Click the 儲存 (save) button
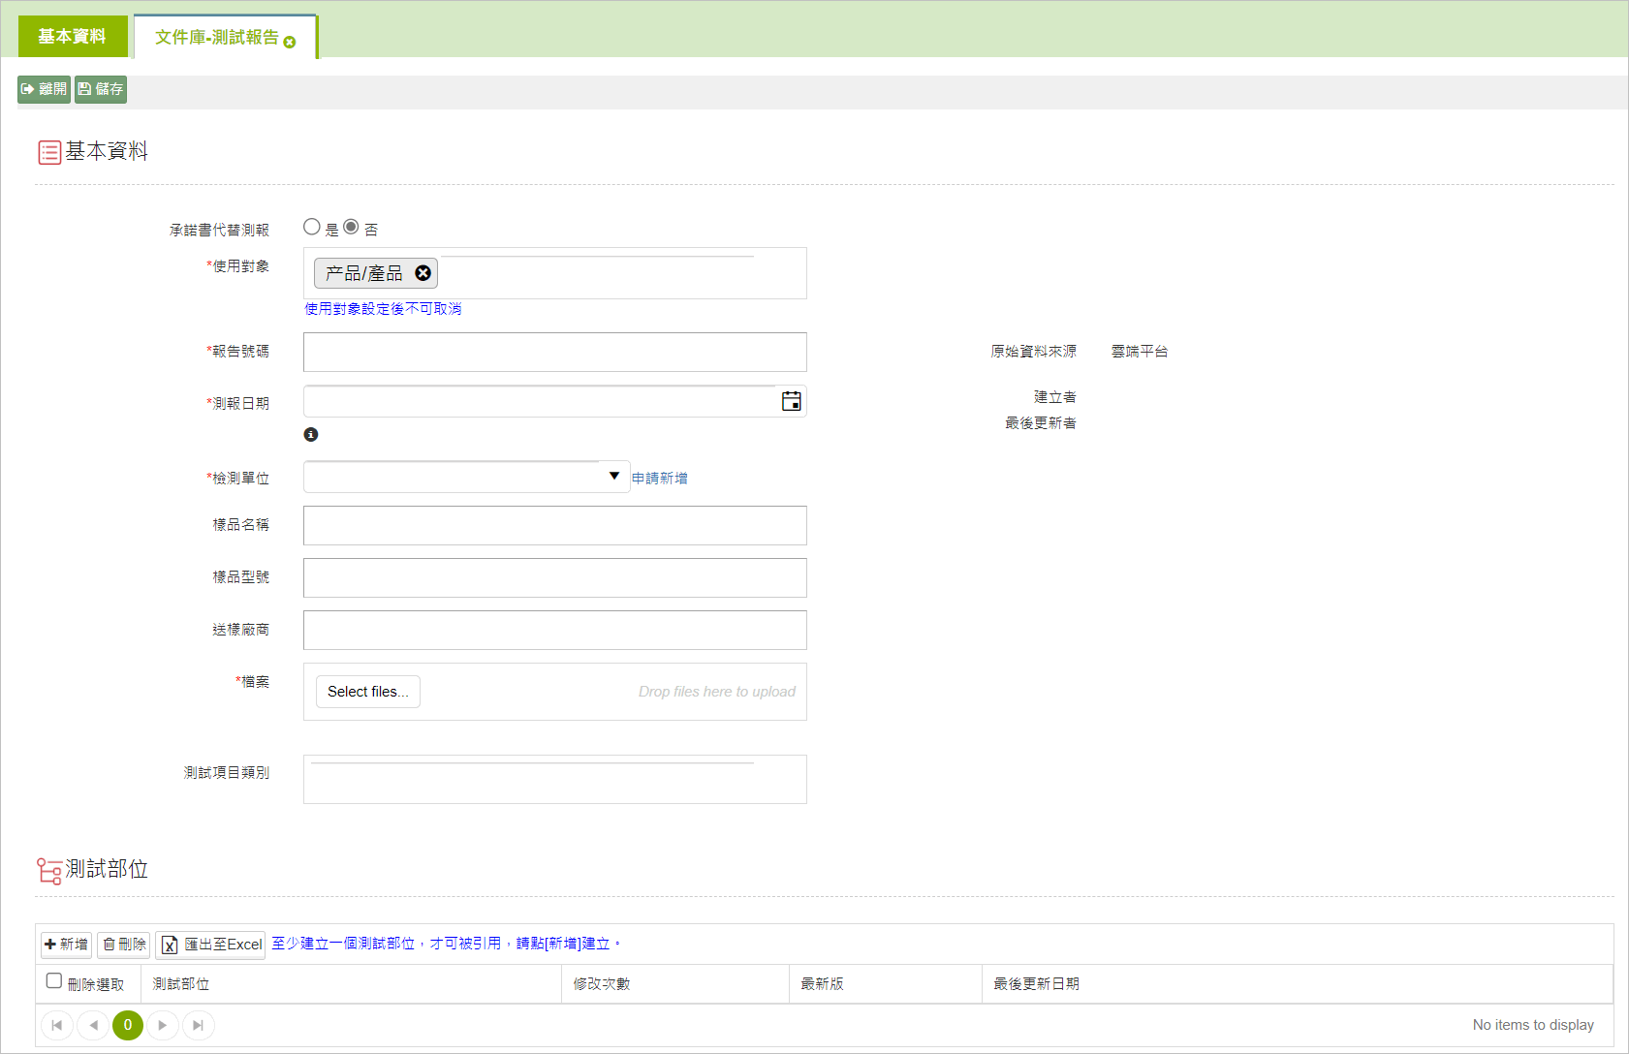This screenshot has width=1629, height=1054. [x=101, y=89]
